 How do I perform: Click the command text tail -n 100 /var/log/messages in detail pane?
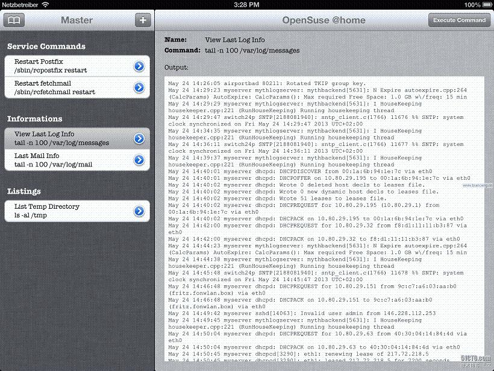252,51
